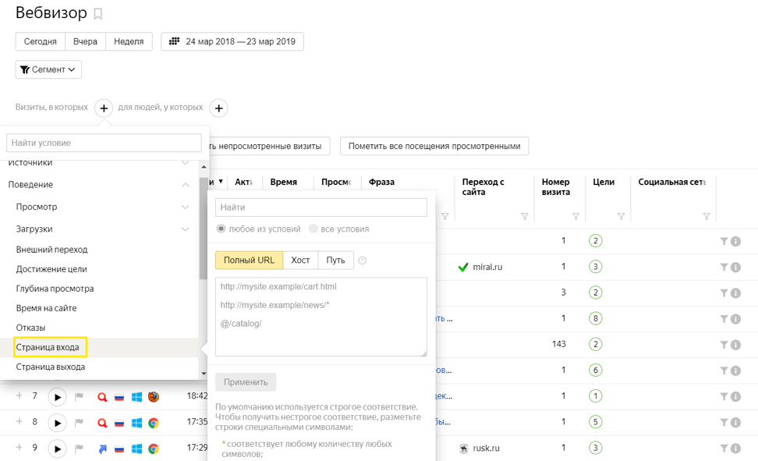Bookmark the Вебвизор report icon
This screenshot has width=758, height=461.
point(97,14)
